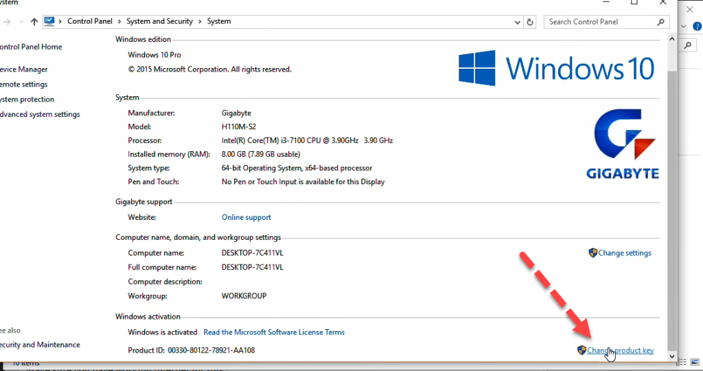Screen dimensions: 703x371
Task: Maximize the System window
Action: [634, 2]
